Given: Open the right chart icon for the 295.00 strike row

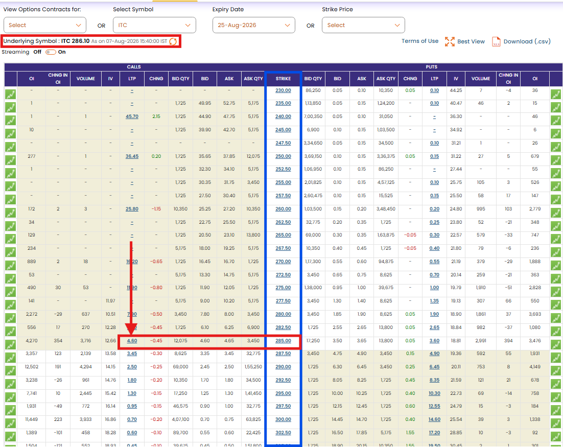Looking at the screenshot, I should click(556, 397).
